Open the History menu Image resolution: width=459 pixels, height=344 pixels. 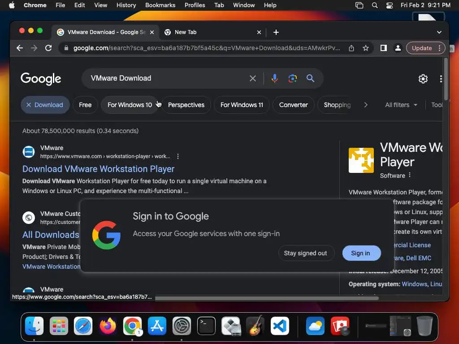[126, 5]
